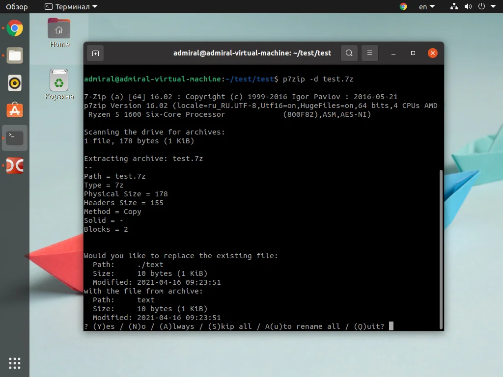
Task: Click the terminal prompt to focus input
Action: (391, 326)
